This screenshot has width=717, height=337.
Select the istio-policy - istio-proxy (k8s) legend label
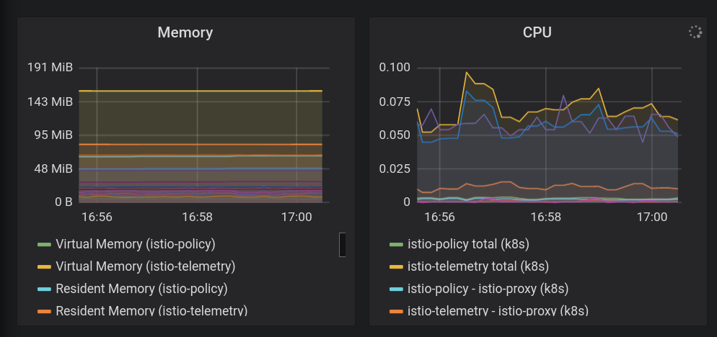488,289
